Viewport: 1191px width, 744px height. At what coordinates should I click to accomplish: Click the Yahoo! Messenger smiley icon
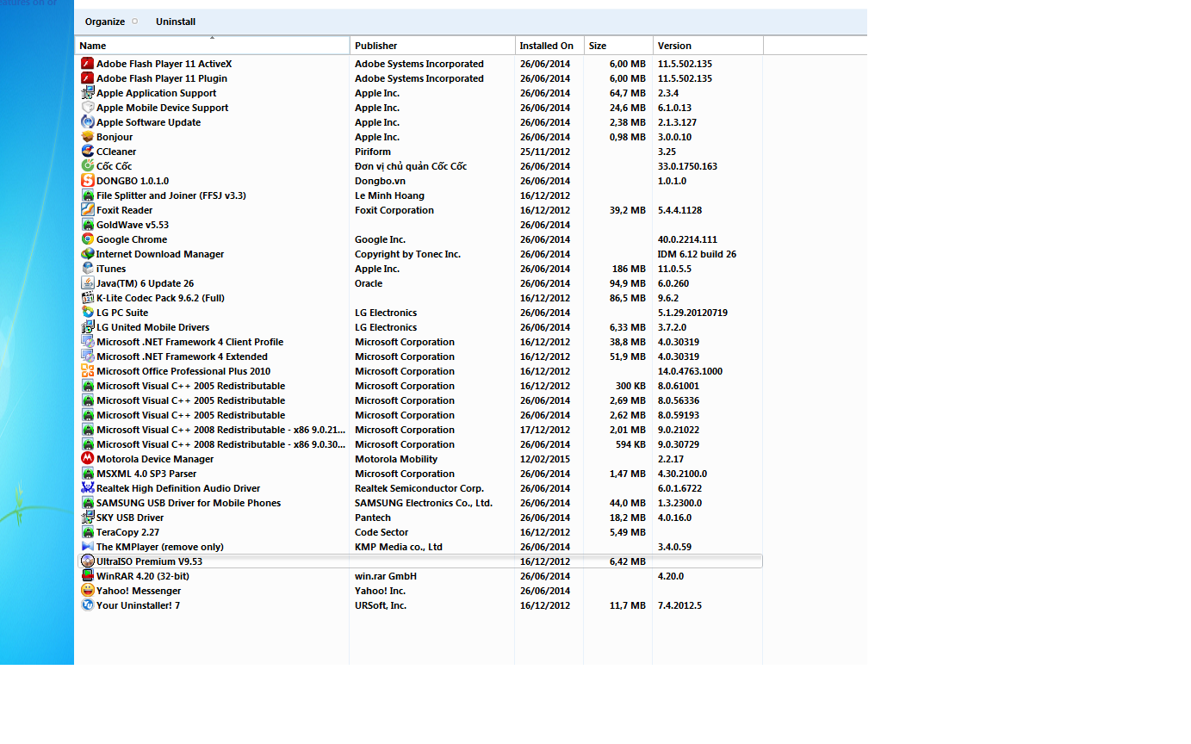click(x=87, y=591)
